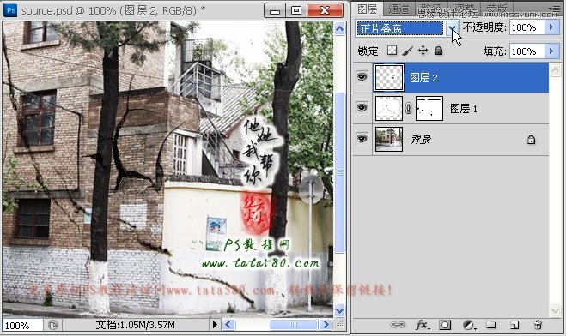This screenshot has height=336, width=566.
Task: Select the 图层 1 layer thumbnail
Action: tap(389, 108)
